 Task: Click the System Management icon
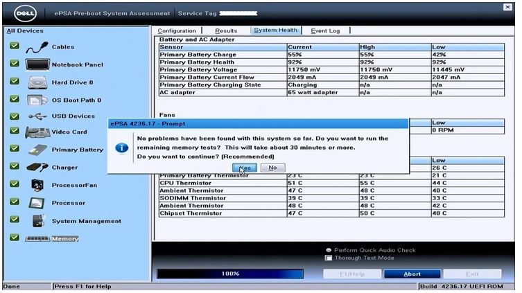pos(38,221)
